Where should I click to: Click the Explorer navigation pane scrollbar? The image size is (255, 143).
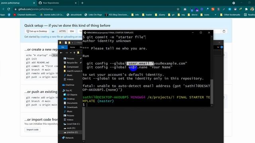pos(84,123)
